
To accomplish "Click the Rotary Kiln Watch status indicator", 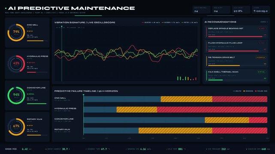I will (x=30, y=125).
